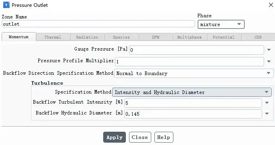Expand the Backflow Direction Specification Method dropdown

point(194,73)
